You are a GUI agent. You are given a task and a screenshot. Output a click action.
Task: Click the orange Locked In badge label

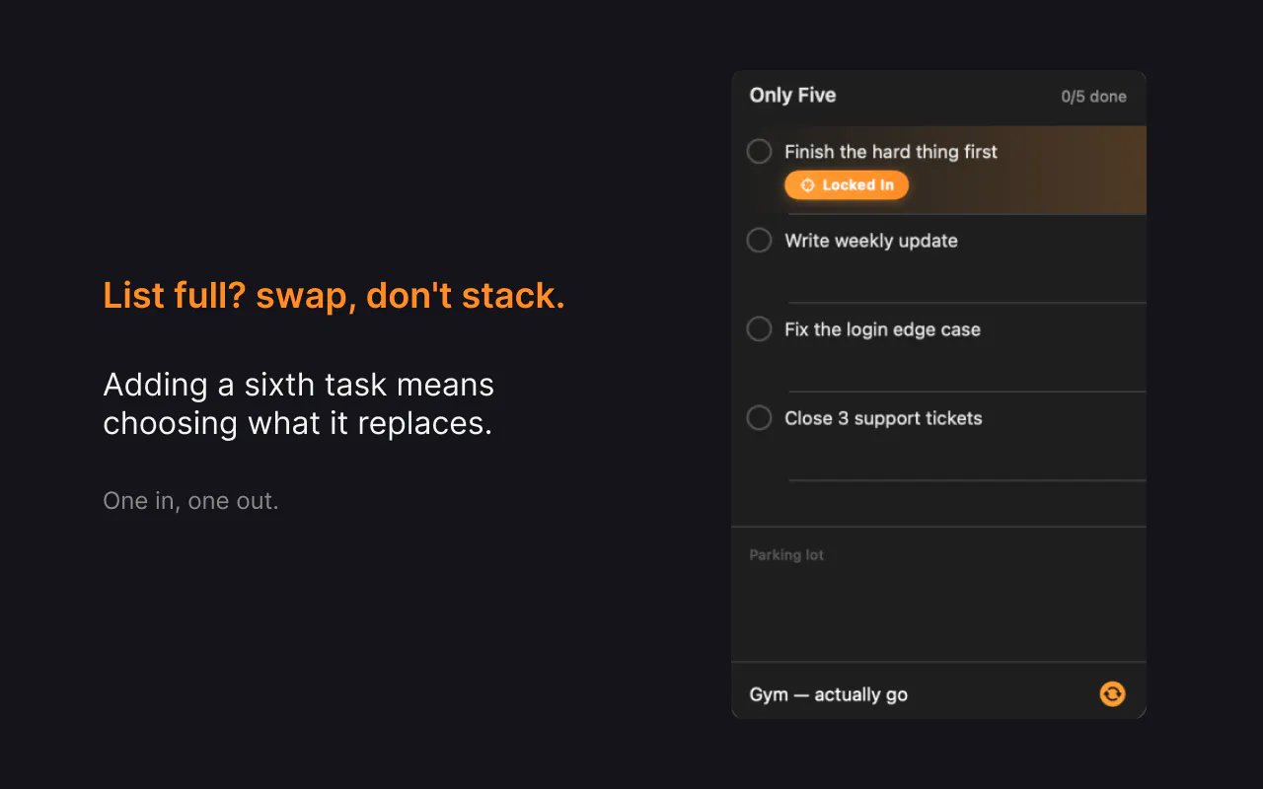tap(847, 185)
